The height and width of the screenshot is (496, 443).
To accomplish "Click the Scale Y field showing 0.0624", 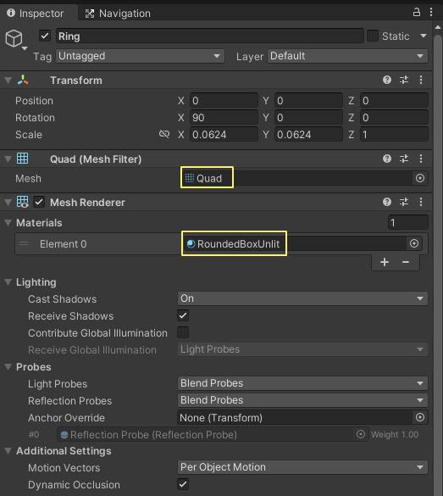I will (308, 135).
